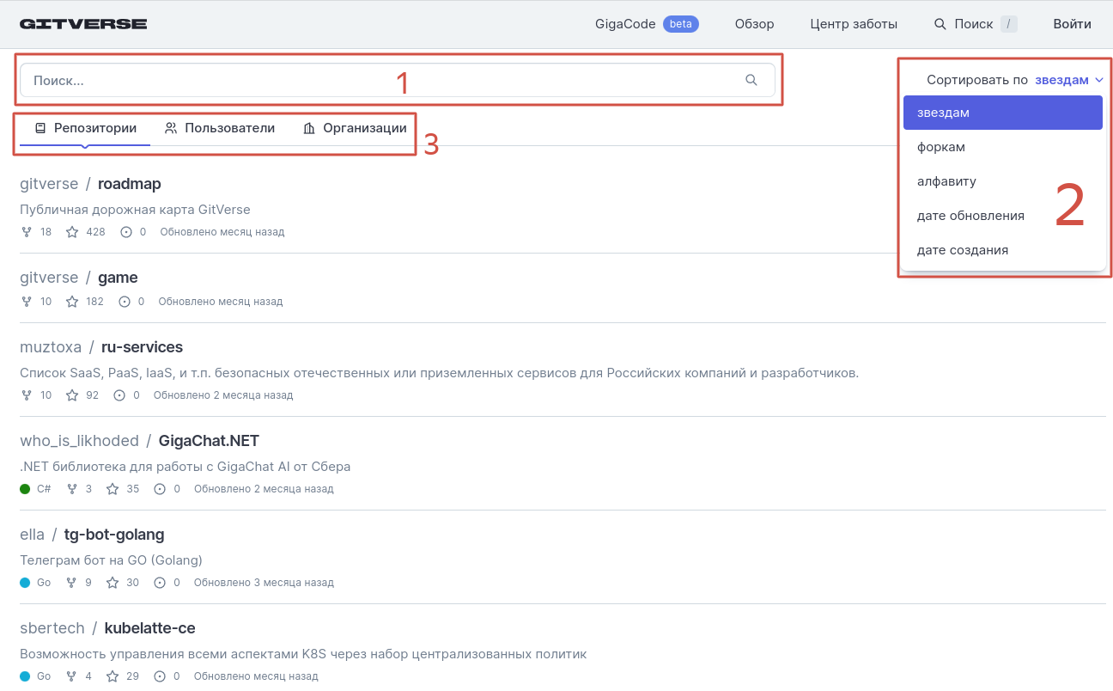
Task: Click the issues icon of kubelatte-ce repository
Action: [x=161, y=676]
